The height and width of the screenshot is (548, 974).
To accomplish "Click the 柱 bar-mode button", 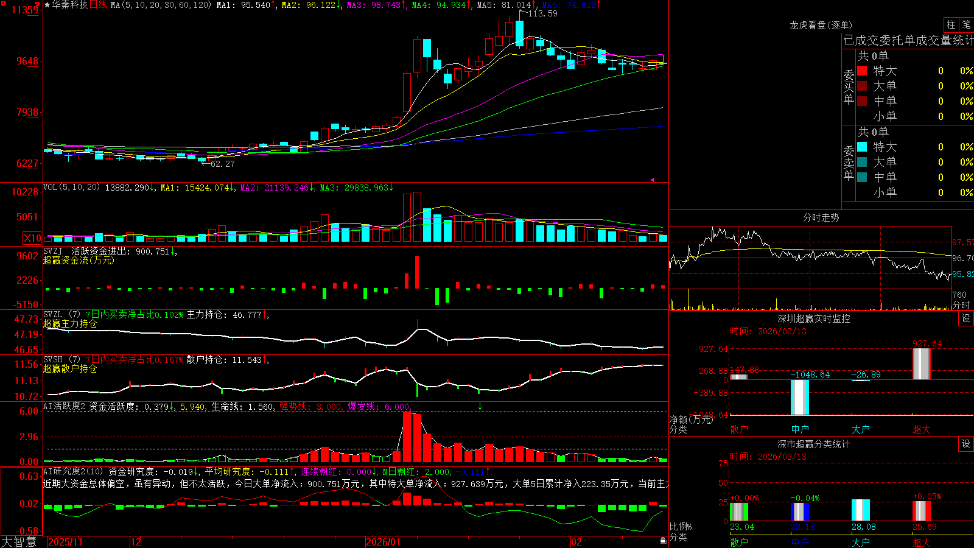I will point(951,24).
